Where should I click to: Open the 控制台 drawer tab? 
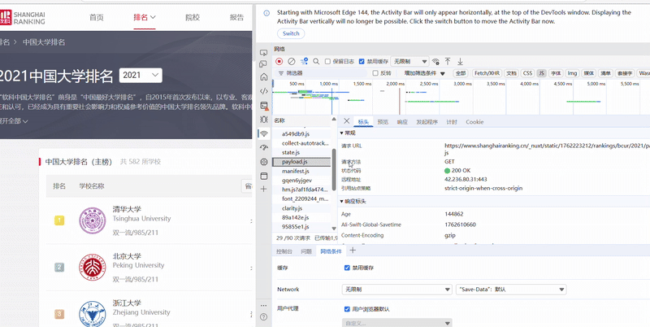284,251
